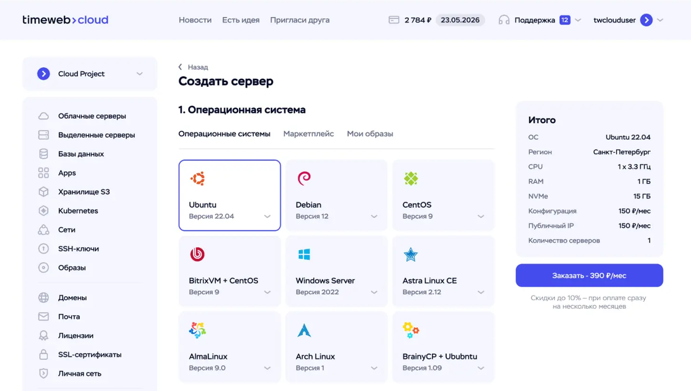Viewport: 691px width, 391px height.
Task: Open the Arch Linux version dropdown
Action: (374, 369)
